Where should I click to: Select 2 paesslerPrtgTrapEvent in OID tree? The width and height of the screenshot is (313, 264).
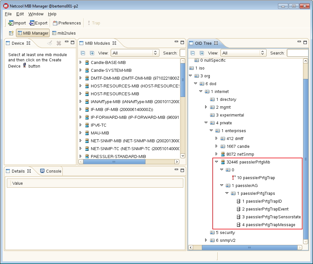265,209
